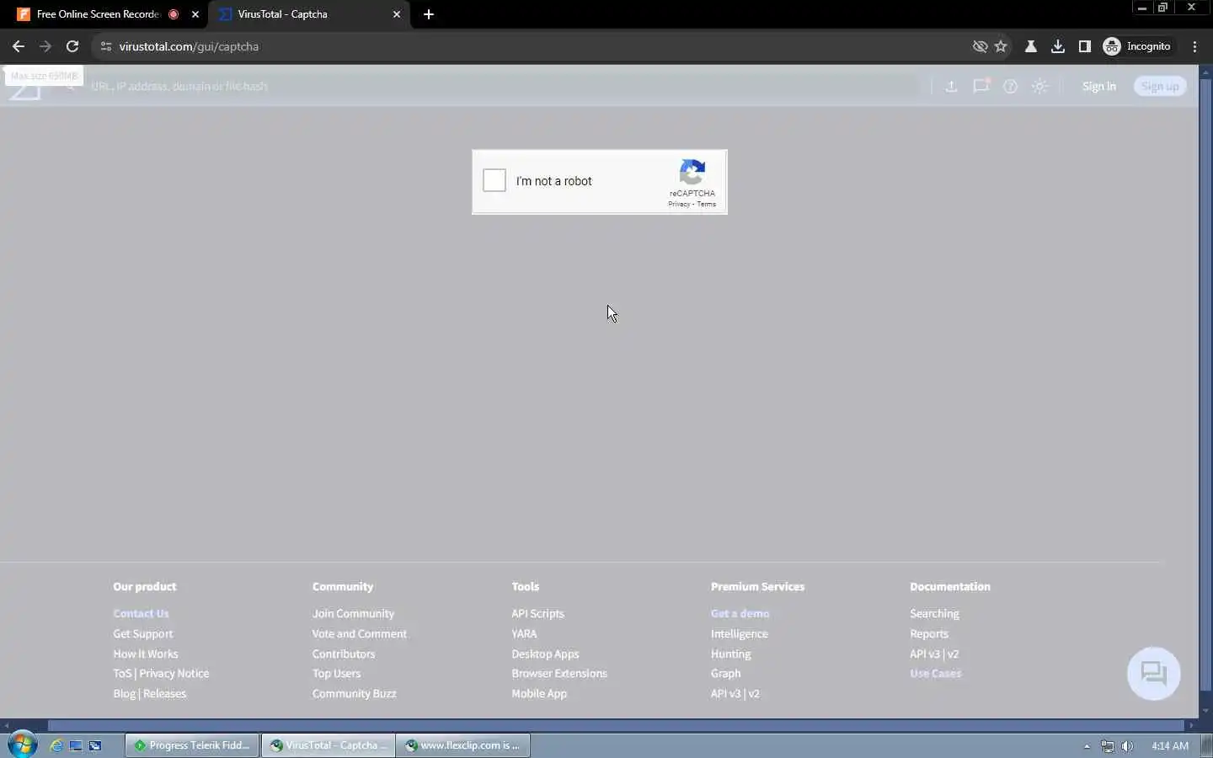Open the Reports documentation link
Viewport: 1213px width, 758px height.
click(929, 634)
